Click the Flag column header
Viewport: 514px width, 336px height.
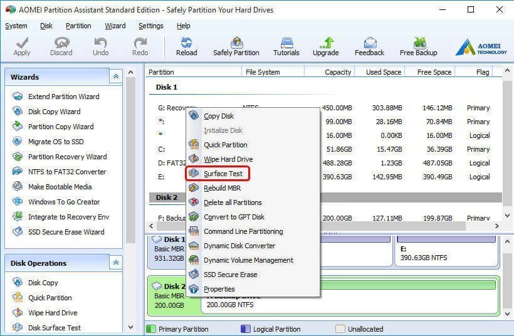coord(475,72)
